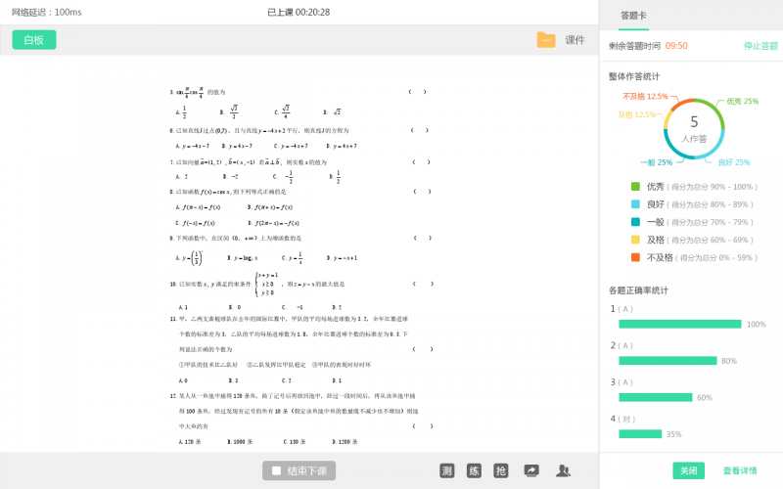Click the 抢 (quick answer) tool icon
The image size is (783, 489).
501,470
